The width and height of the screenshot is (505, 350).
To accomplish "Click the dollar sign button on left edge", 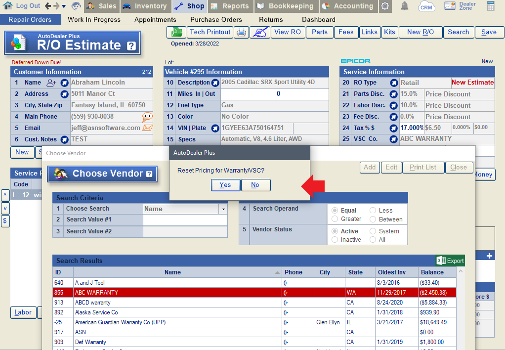I will (5, 221).
